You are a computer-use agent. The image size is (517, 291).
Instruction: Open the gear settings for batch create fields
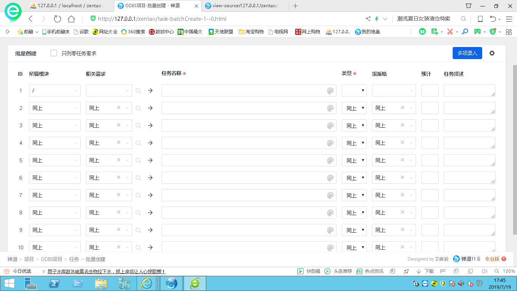492,53
